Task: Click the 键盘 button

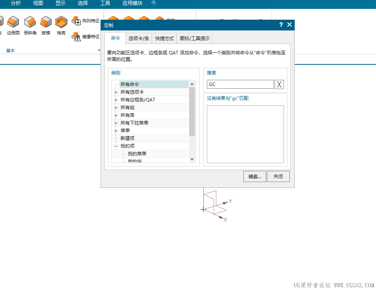Action: (x=254, y=176)
